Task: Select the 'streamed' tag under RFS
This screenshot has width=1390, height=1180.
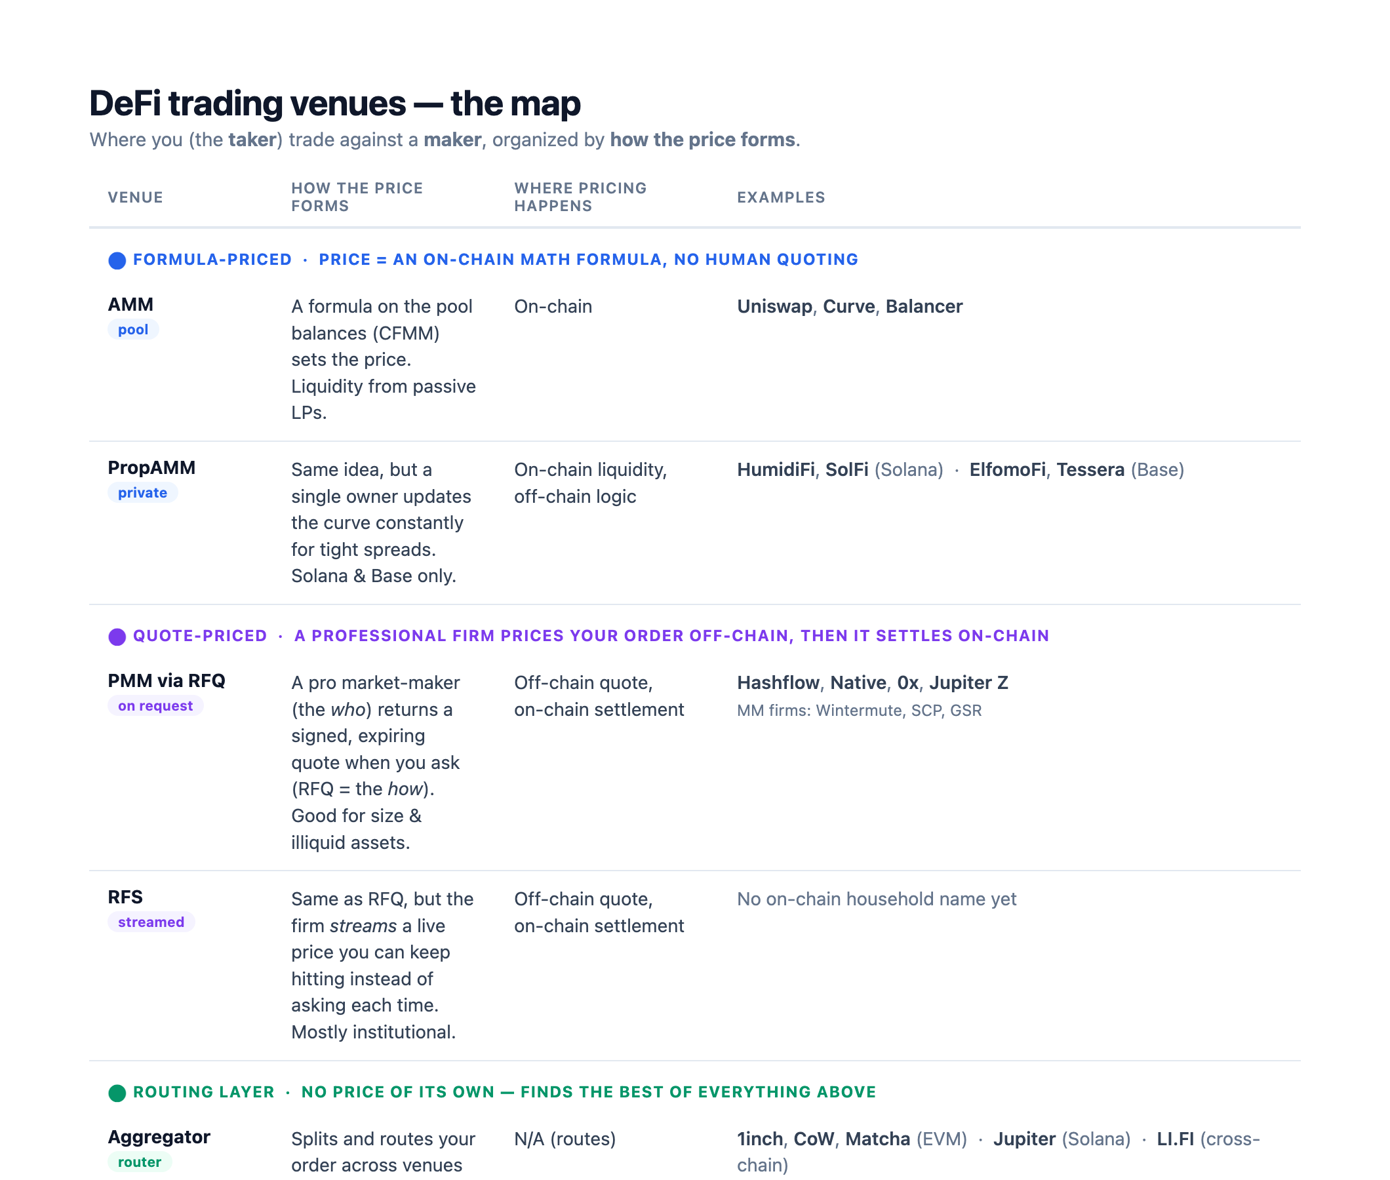Action: 151,922
